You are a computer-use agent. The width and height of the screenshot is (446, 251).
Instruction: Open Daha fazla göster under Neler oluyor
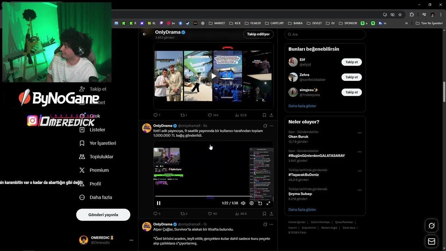(x=302, y=210)
